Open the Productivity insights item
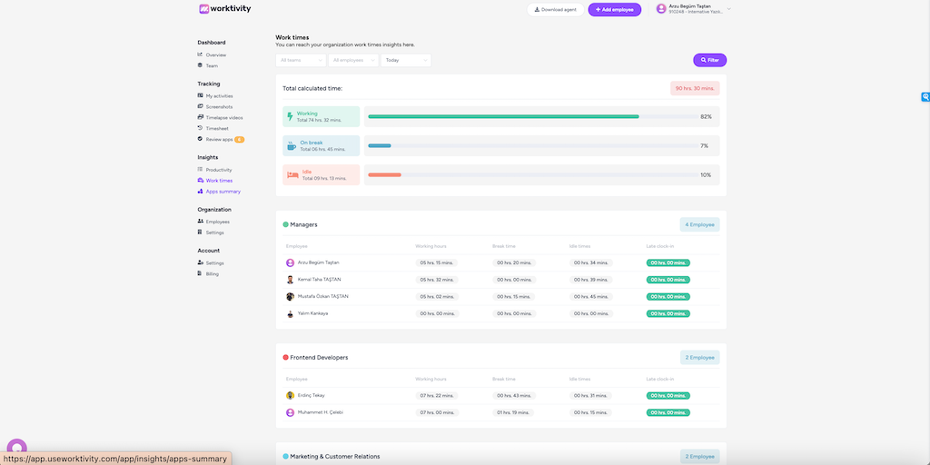Screen dimensions: 930x465 click(x=218, y=170)
